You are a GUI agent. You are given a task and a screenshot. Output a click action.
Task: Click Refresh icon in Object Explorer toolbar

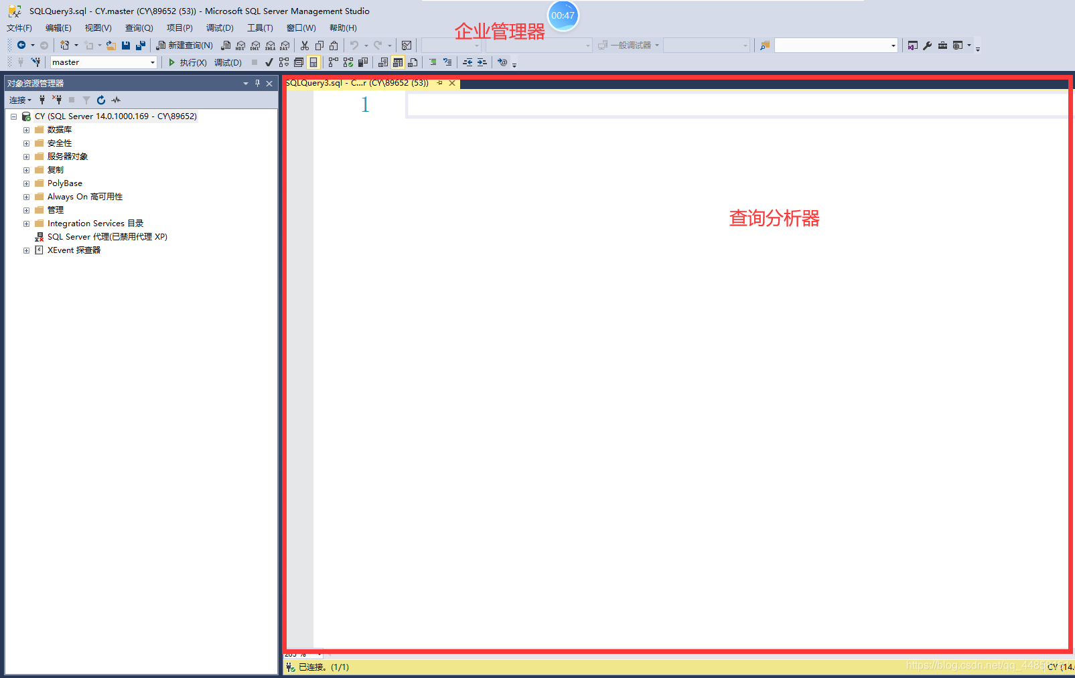pos(101,100)
